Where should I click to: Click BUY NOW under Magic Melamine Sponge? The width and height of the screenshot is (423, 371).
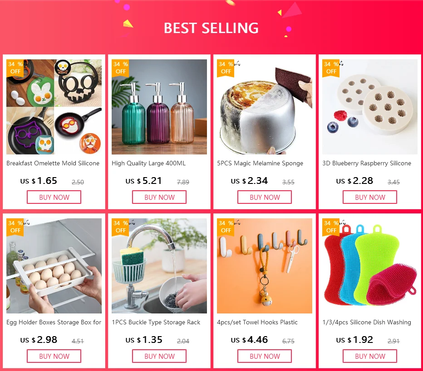265,197
